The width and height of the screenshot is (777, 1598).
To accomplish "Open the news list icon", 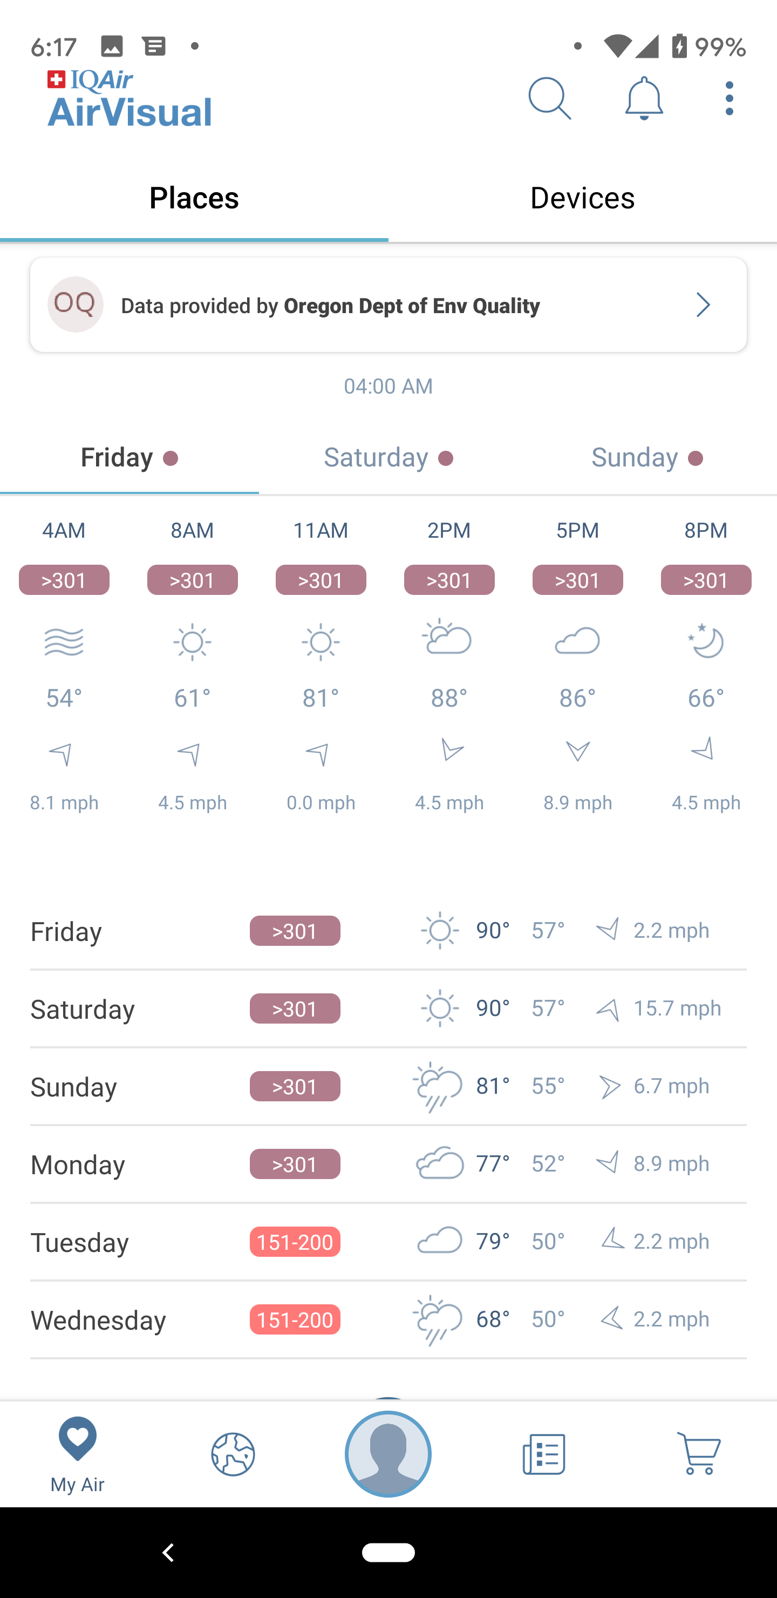I will point(543,1453).
